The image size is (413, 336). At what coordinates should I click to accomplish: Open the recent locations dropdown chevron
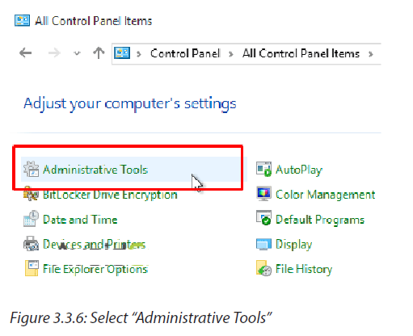[x=77, y=53]
